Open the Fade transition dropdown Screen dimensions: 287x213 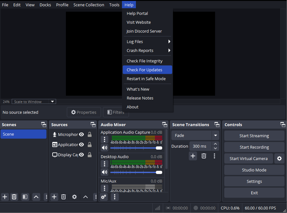(x=215, y=135)
